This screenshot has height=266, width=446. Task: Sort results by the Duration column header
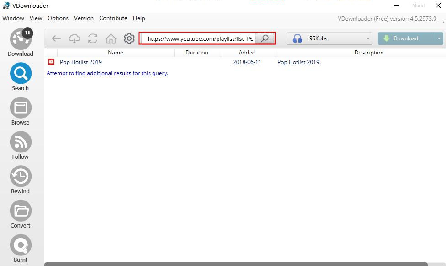(x=197, y=53)
